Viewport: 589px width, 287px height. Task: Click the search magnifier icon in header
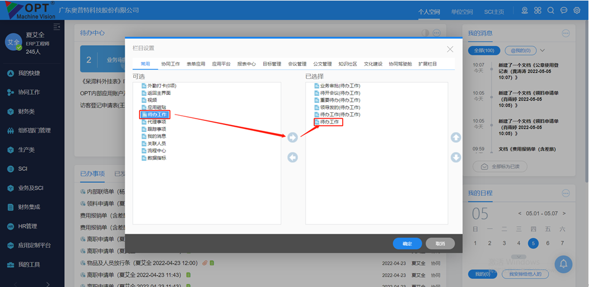tap(551, 10)
